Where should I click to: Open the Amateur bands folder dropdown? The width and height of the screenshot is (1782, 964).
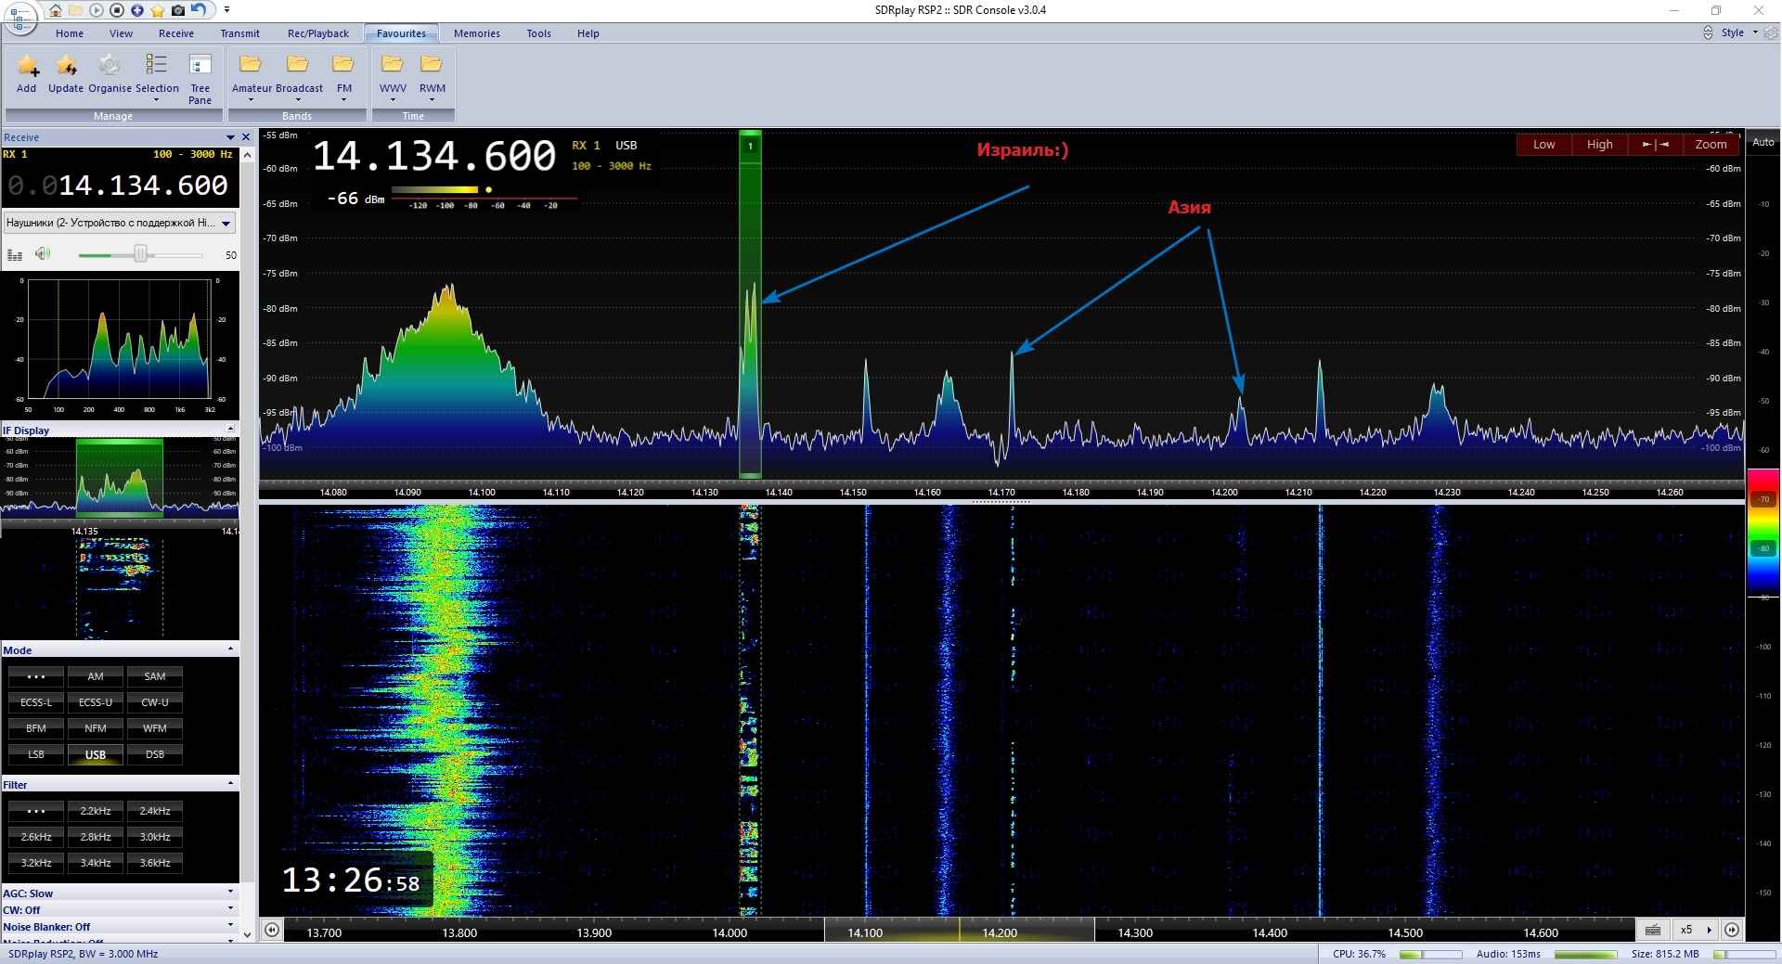coord(252,78)
